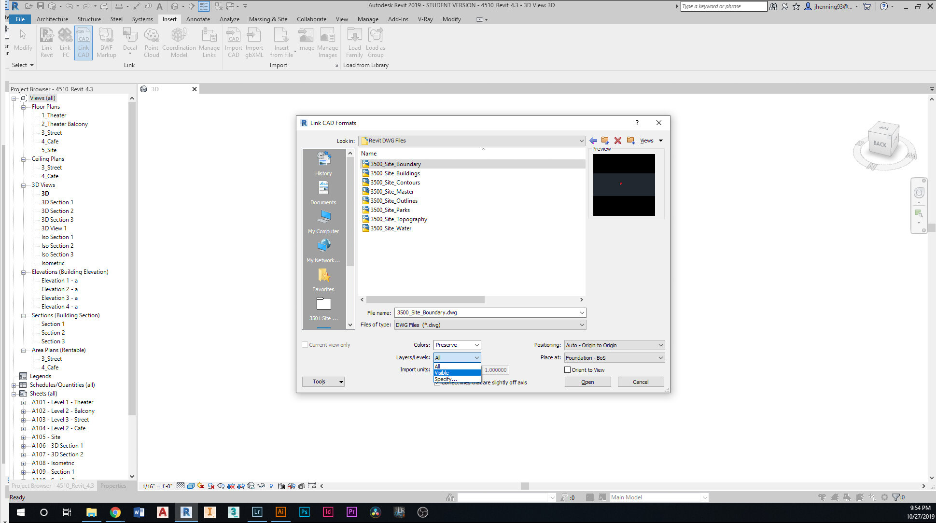Select 3500_Site_Topography in the file list

(398, 219)
